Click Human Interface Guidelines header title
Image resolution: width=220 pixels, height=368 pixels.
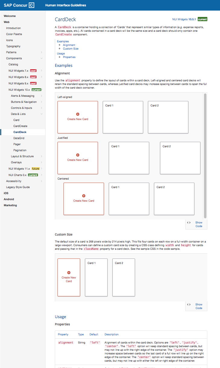pos(65,5)
